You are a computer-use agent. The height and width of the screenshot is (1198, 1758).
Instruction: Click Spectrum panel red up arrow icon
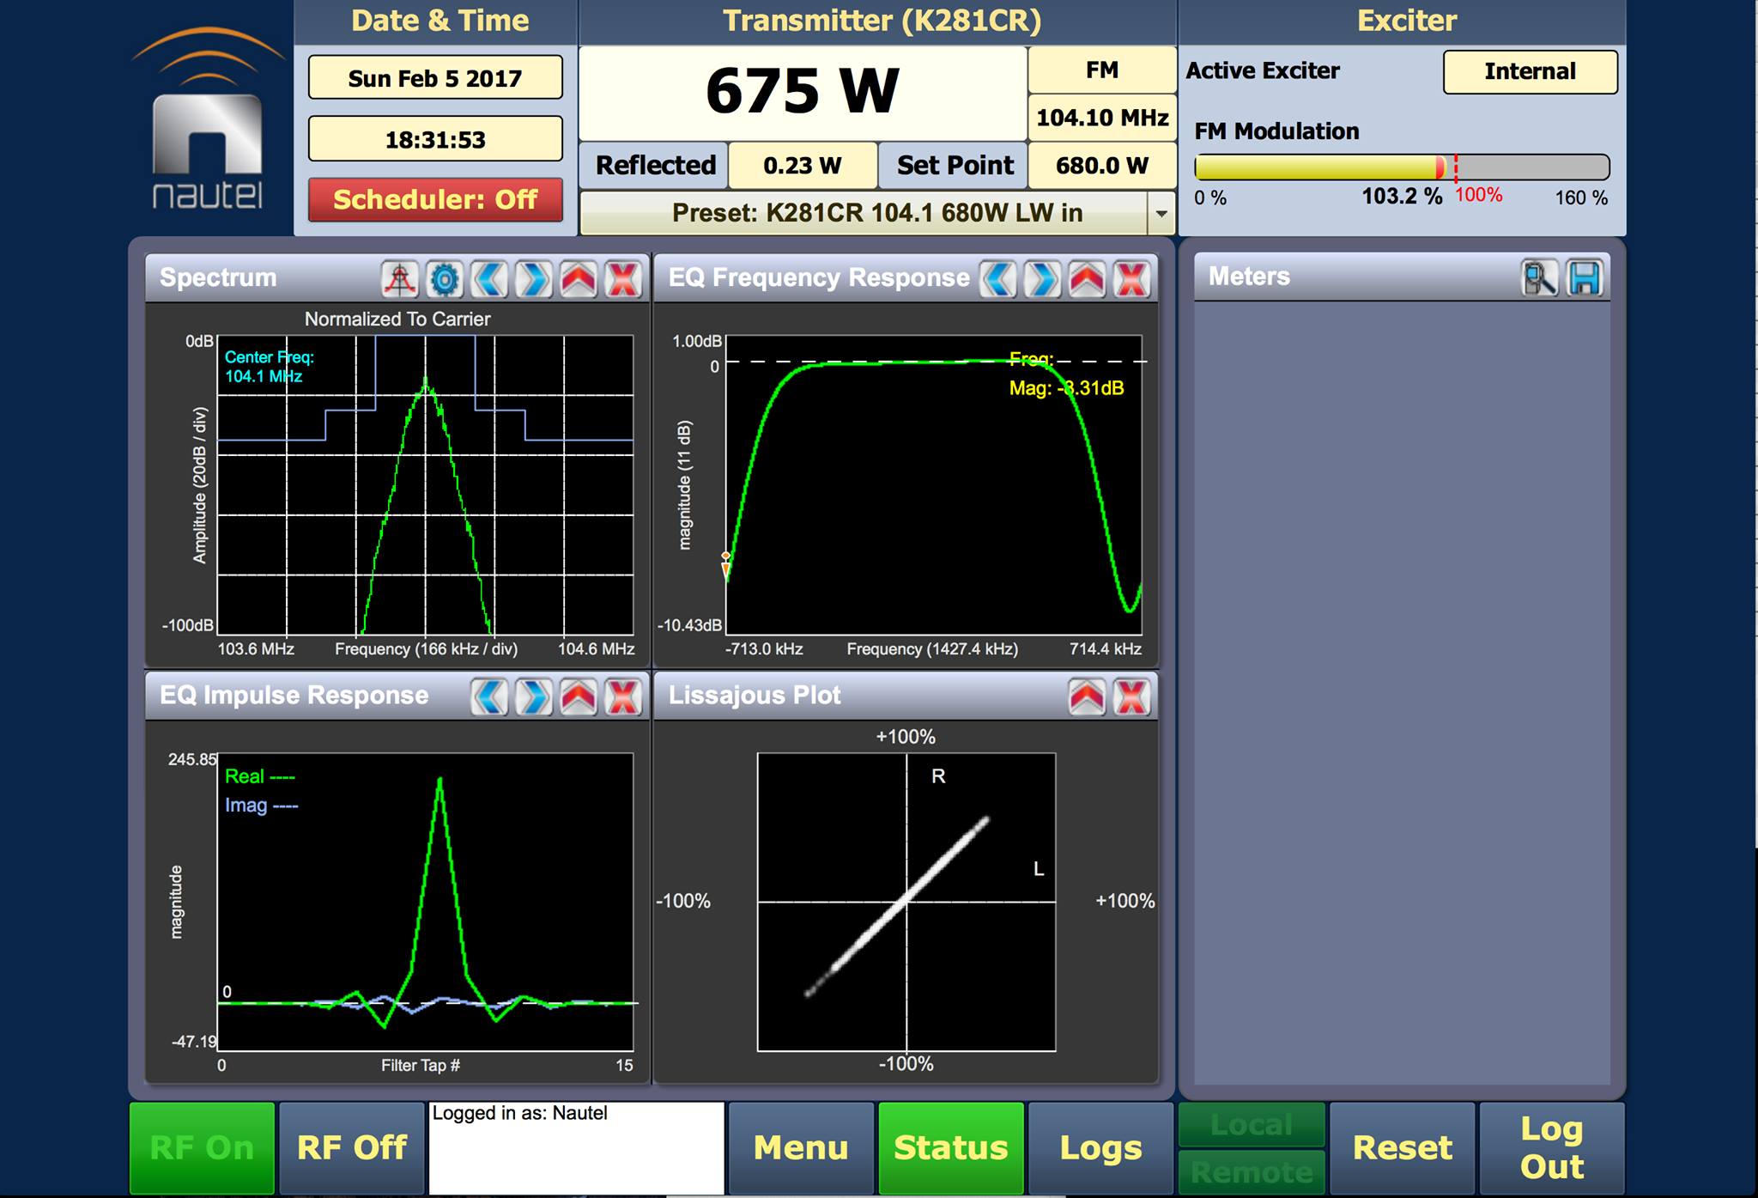tap(579, 279)
